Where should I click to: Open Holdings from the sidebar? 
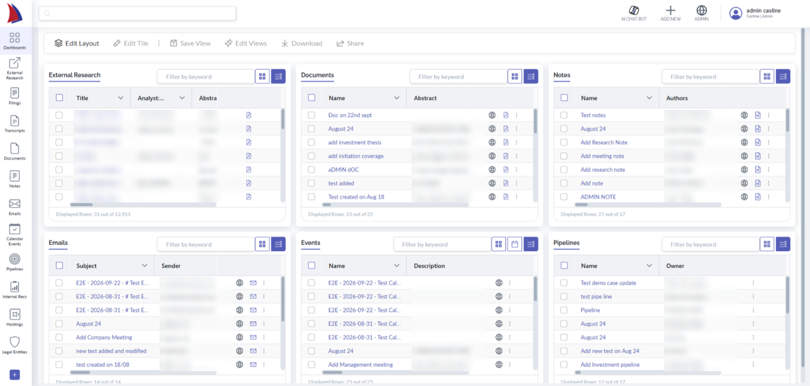tap(15, 318)
